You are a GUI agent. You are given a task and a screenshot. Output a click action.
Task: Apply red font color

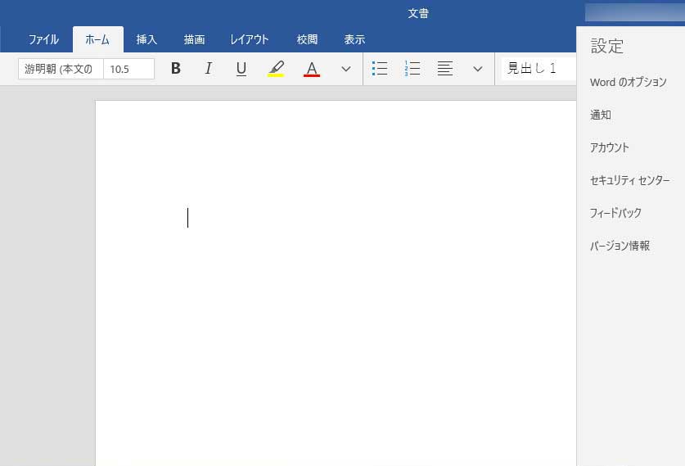[311, 69]
